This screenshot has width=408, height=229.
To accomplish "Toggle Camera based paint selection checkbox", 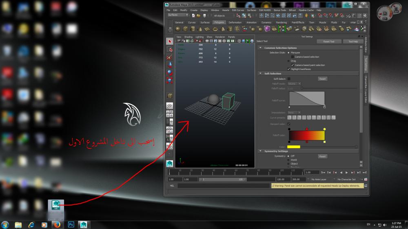I will click(x=293, y=65).
